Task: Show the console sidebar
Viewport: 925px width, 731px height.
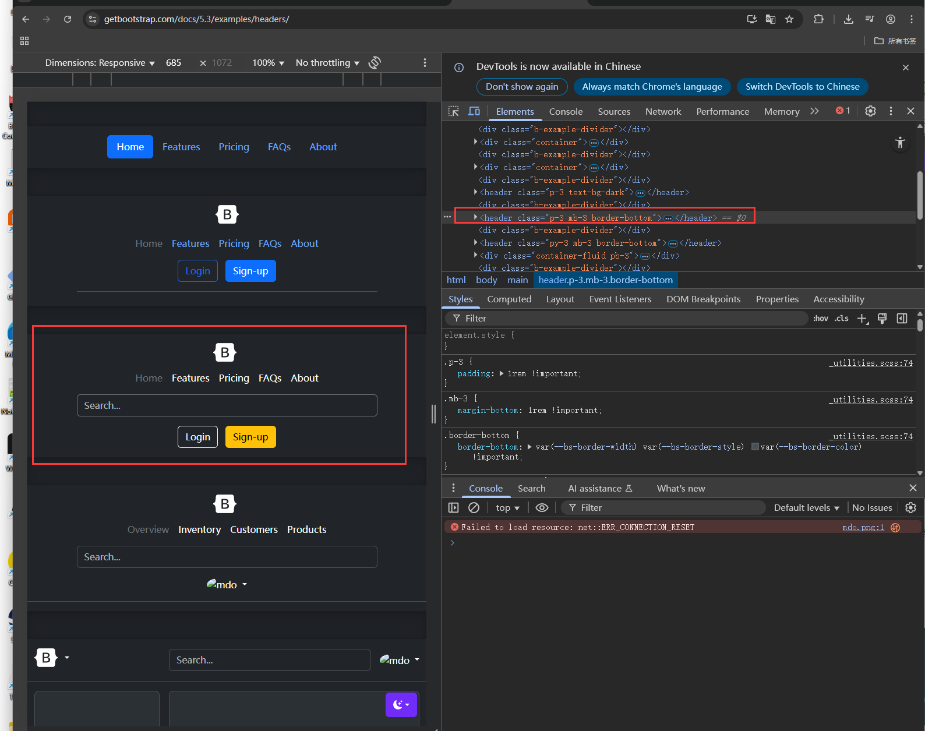Action: click(453, 508)
